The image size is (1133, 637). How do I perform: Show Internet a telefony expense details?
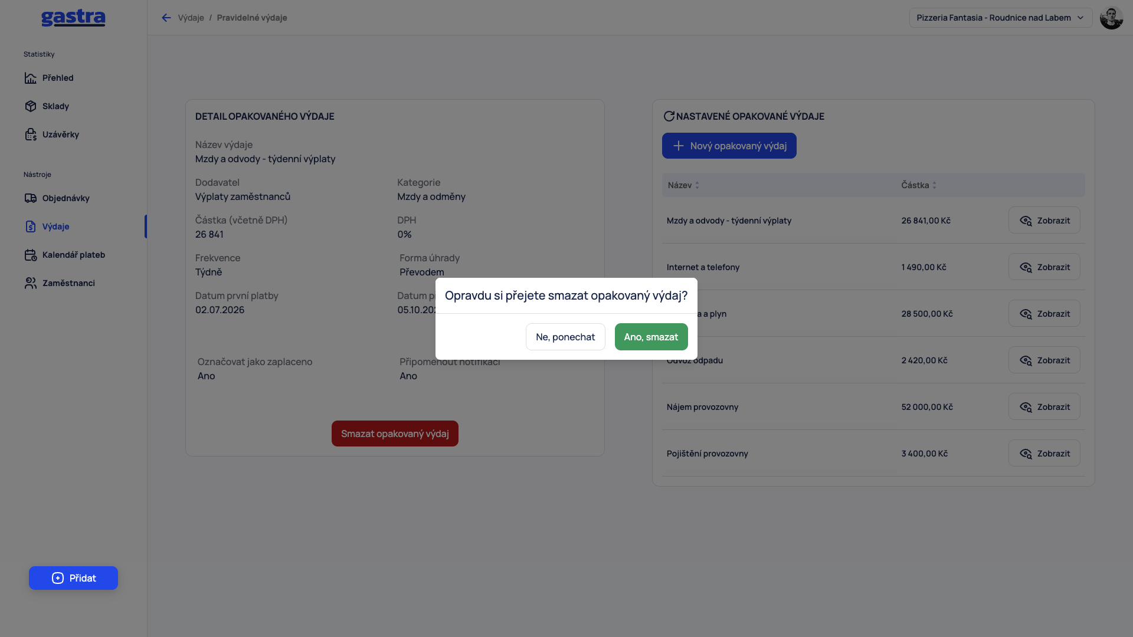click(1044, 267)
